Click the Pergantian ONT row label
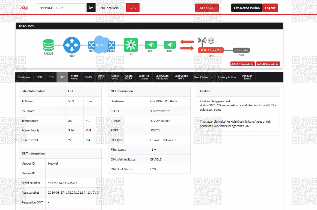The width and height of the screenshot is (317, 210). coord(32,202)
